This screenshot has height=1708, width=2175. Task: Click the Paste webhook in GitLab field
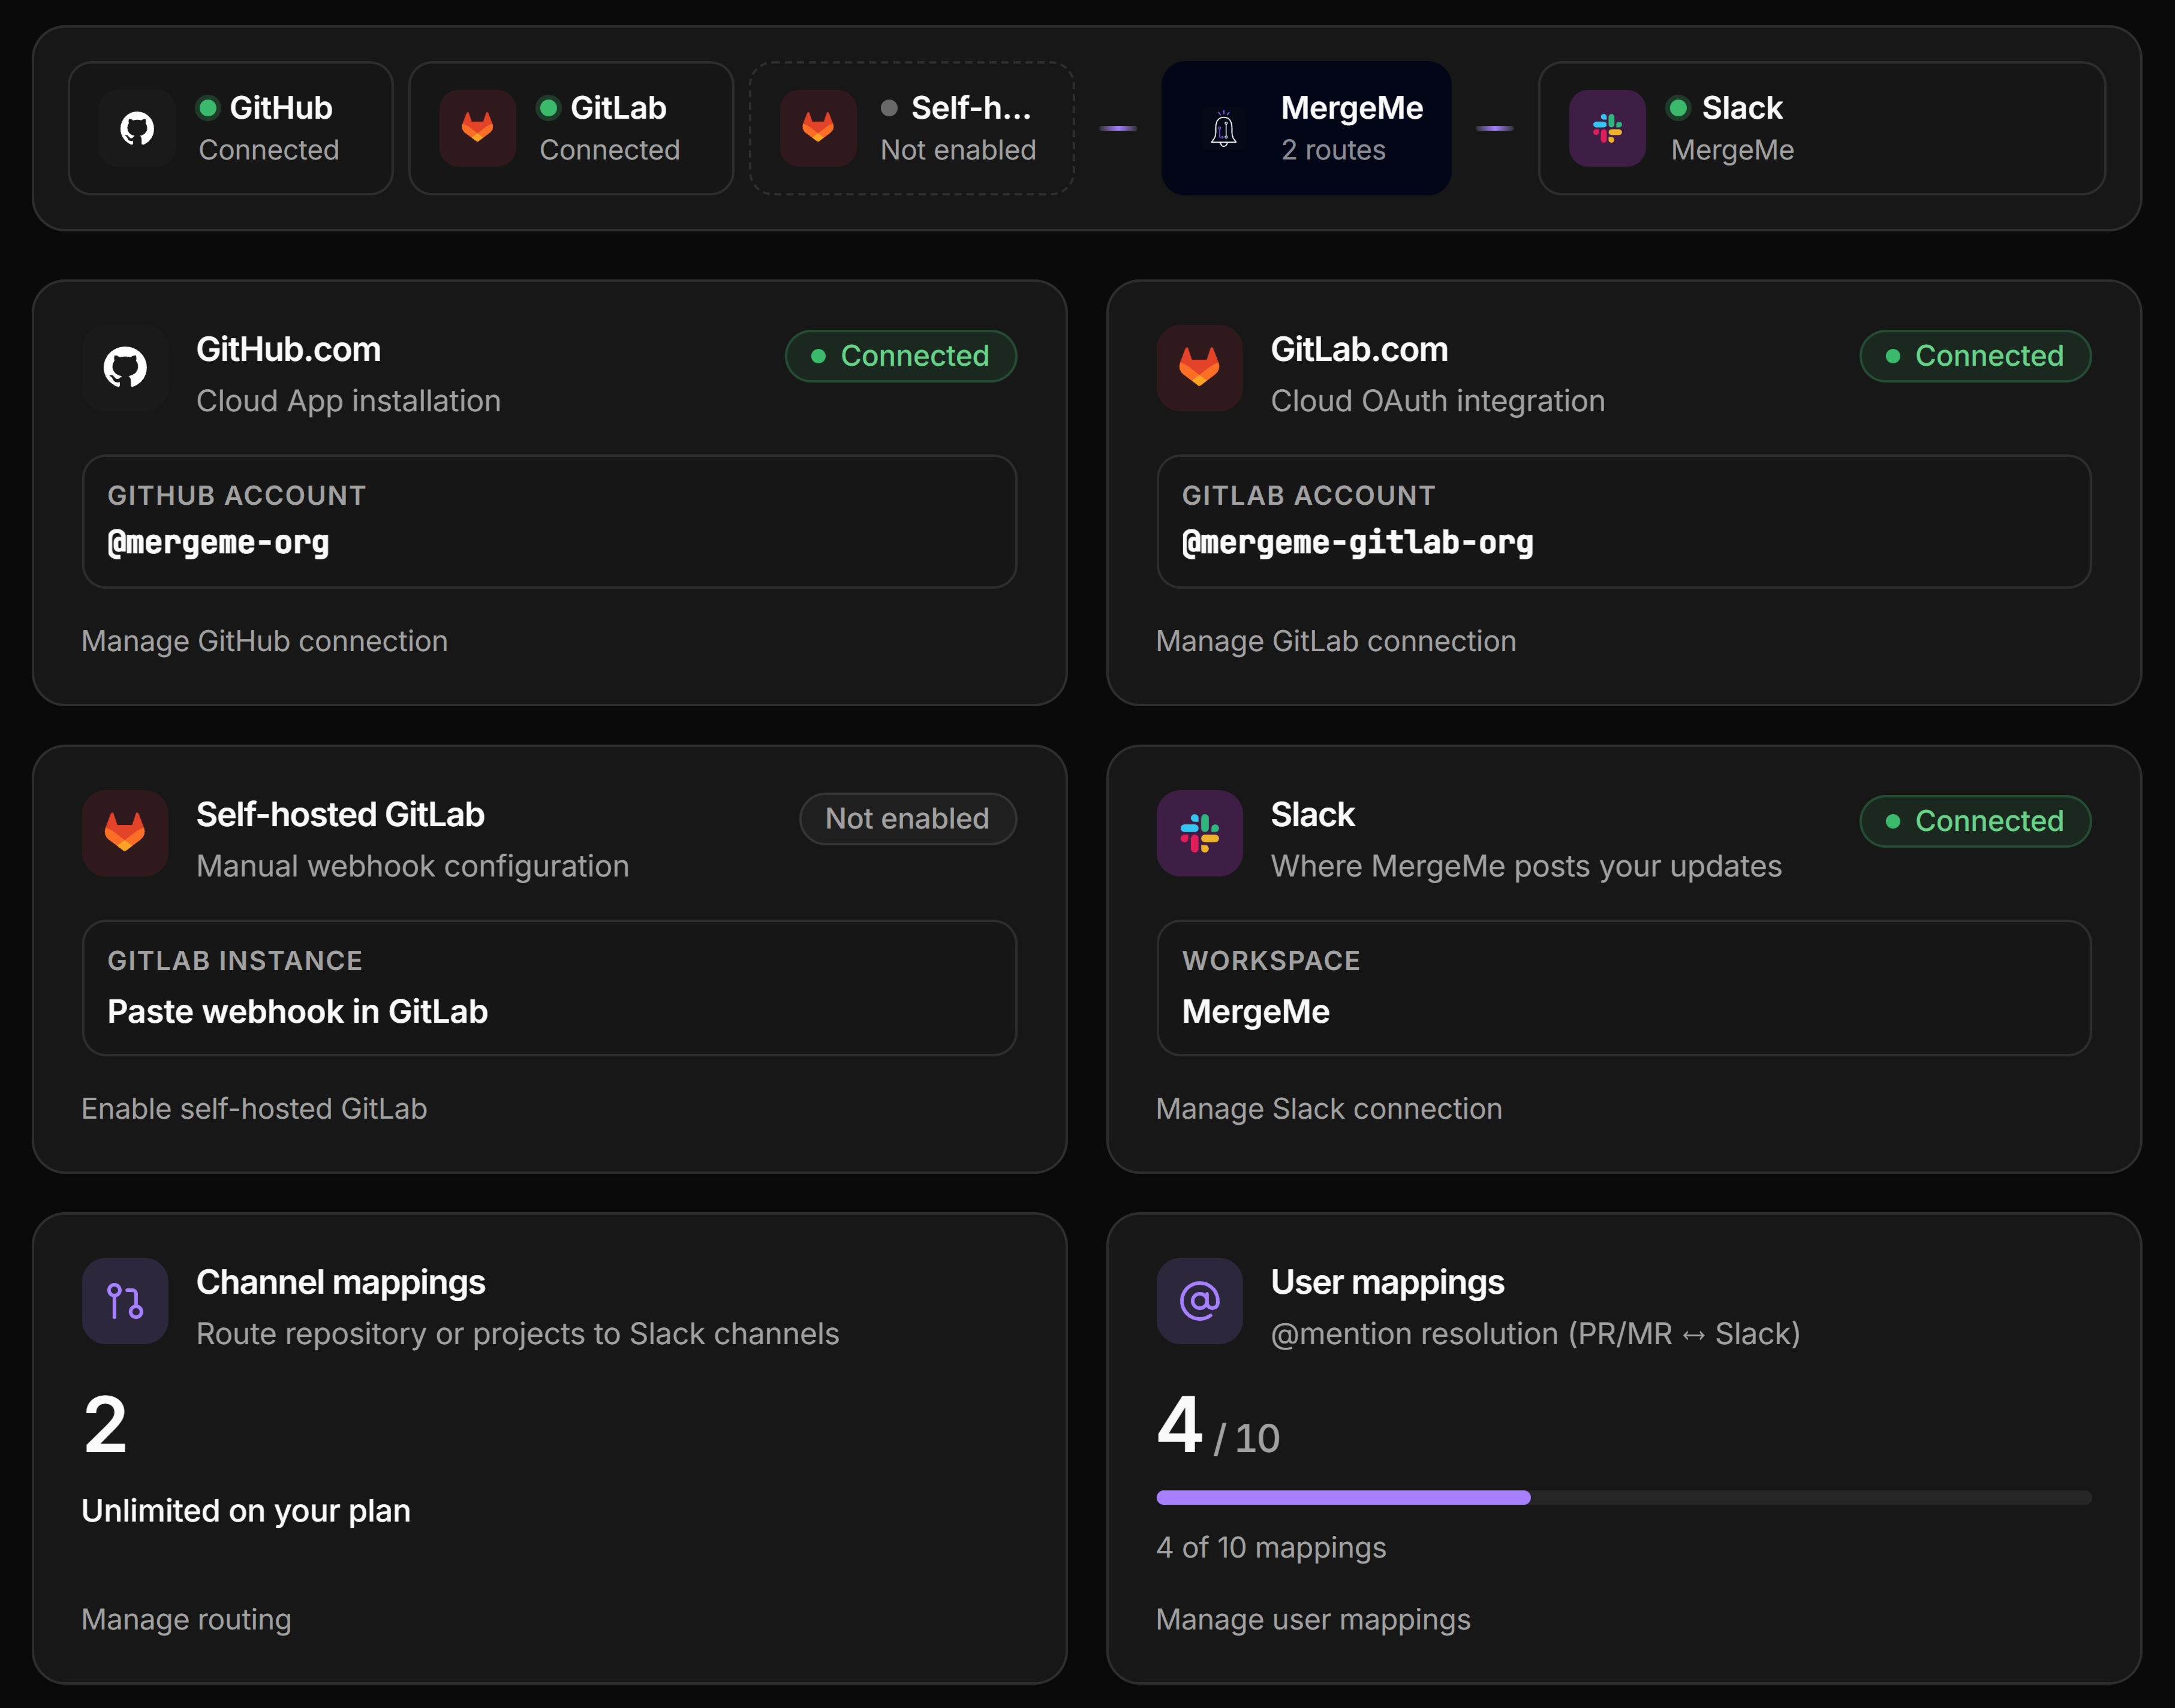point(549,988)
